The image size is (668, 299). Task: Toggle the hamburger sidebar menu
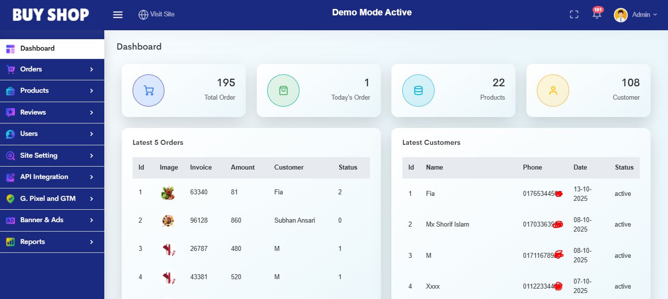118,14
